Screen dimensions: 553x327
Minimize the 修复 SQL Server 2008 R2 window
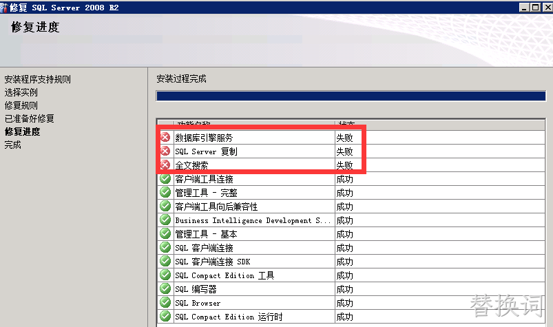[x=524, y=7]
